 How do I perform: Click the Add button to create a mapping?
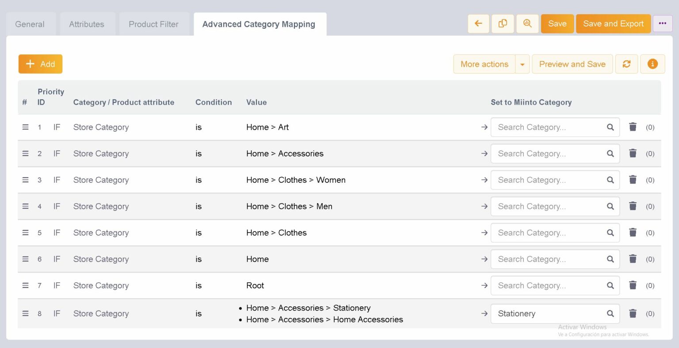coord(40,64)
